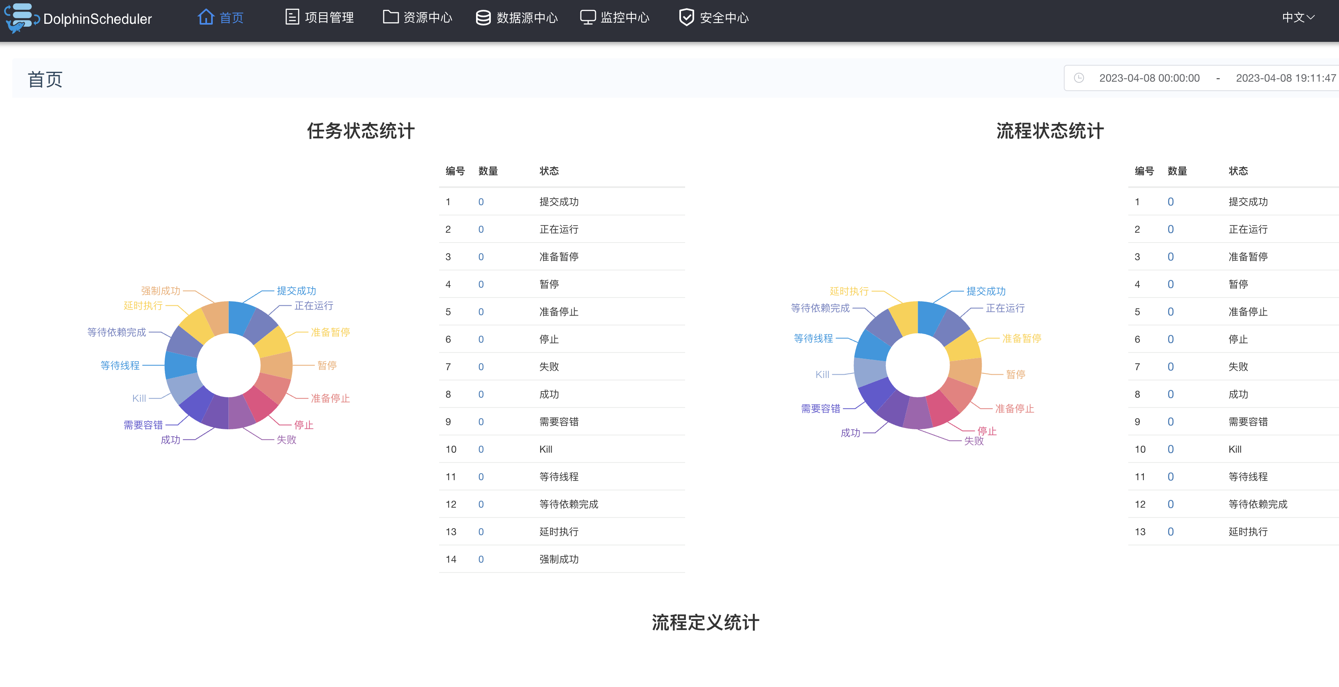Click task count link for 提交成功 row
Viewport: 1339px width, 687px height.
(x=481, y=202)
